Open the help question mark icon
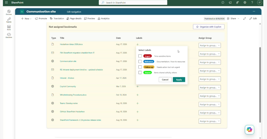This screenshot has height=139, width=267. 252,3
